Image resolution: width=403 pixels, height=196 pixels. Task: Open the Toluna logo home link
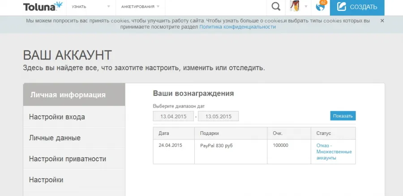[43, 6]
